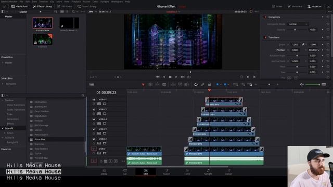Open Timeline View Options icon
The width and height of the screenshot is (333, 187).
tap(92, 84)
